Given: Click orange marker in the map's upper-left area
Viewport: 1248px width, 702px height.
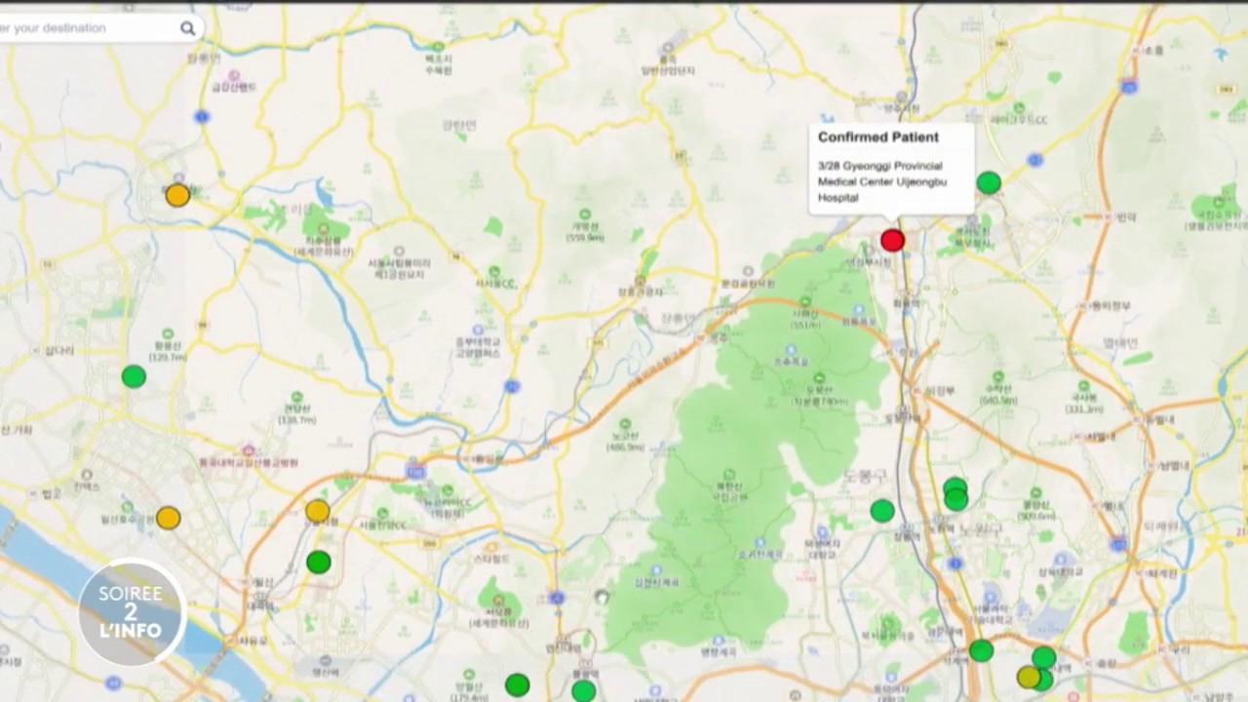Looking at the screenshot, I should pos(177,195).
